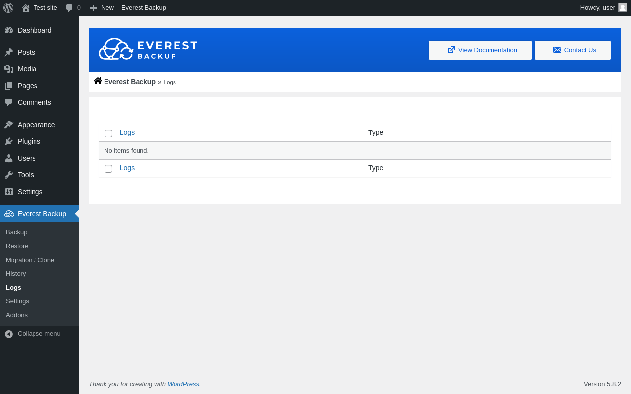Click the Collapse menu arrow icon
The image size is (631, 394).
click(x=9, y=334)
